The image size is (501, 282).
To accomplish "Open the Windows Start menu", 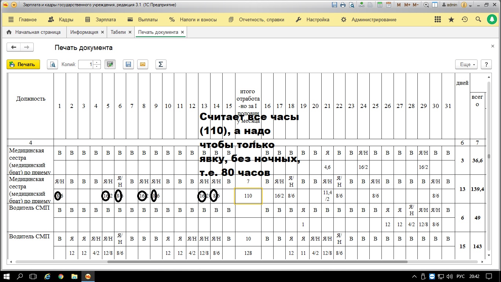I will point(7,276).
